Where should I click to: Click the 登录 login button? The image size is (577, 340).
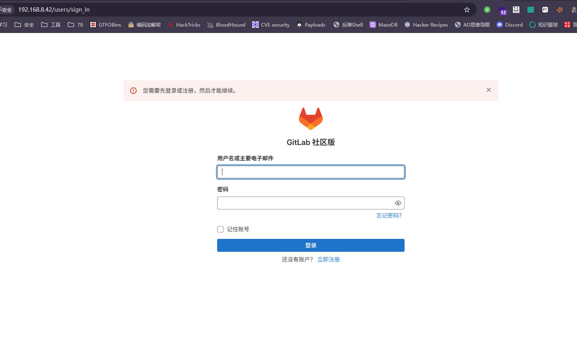coord(311,245)
